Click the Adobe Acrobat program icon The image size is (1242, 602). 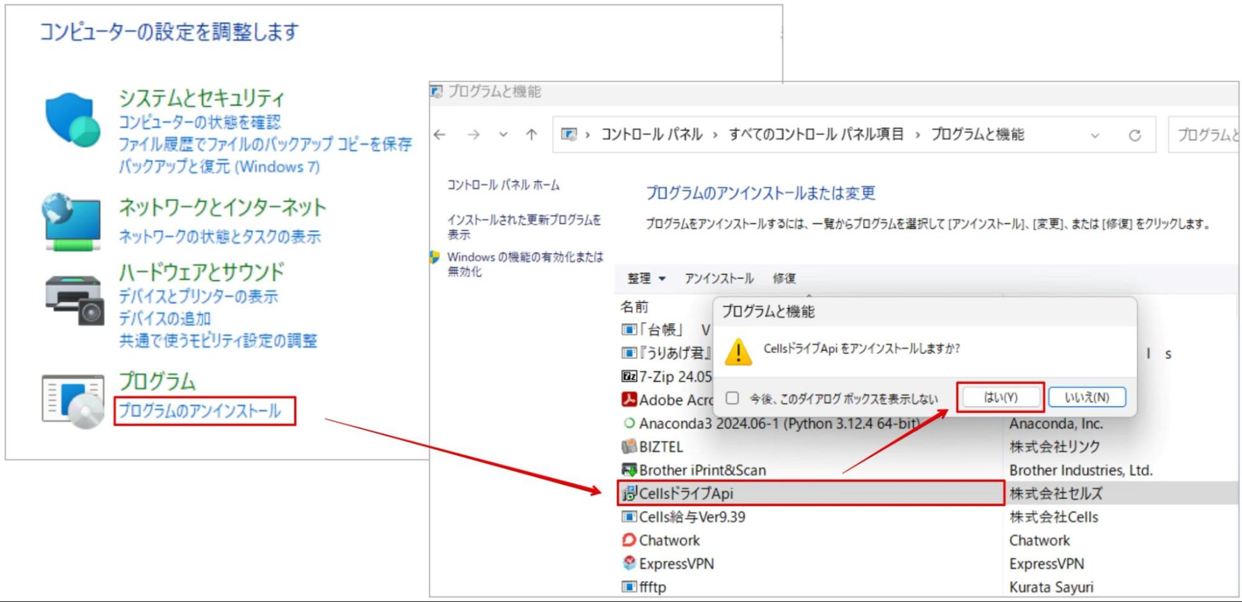pos(629,399)
